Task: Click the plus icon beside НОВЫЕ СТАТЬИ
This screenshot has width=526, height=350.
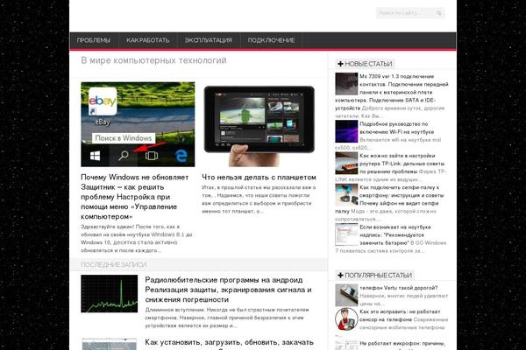Action: [340, 64]
